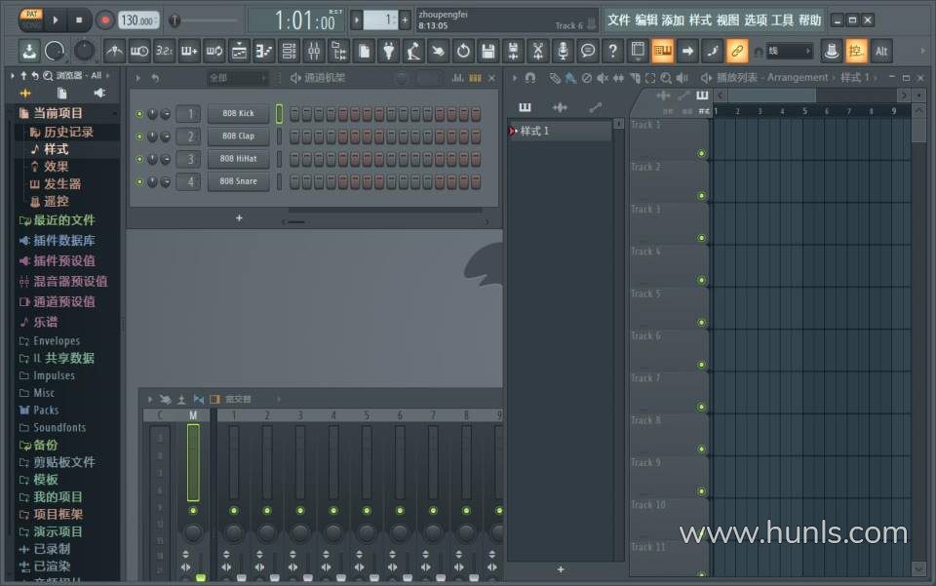
Task: Click the pattern-to-piano-roll keyboard plus icon
Action: tap(189, 52)
